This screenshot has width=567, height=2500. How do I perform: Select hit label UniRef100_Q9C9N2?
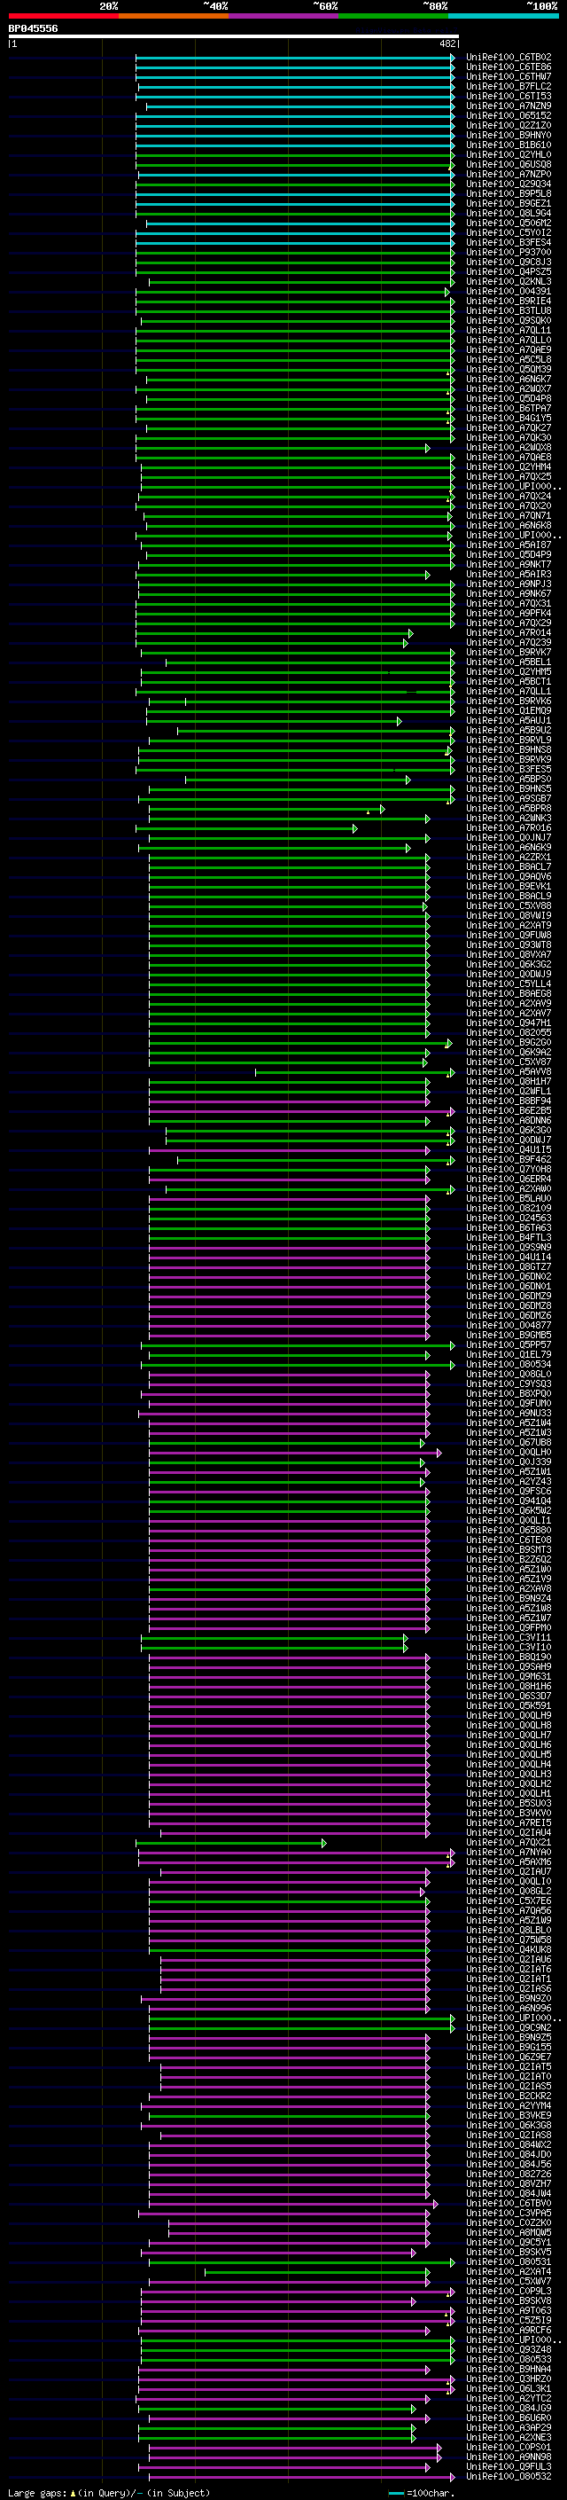point(509,2027)
